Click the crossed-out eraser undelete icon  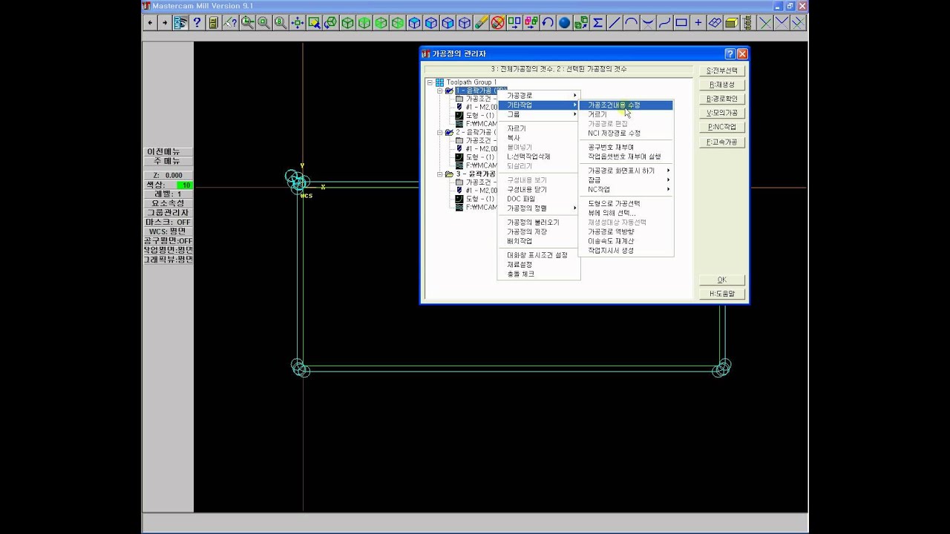[x=497, y=23]
